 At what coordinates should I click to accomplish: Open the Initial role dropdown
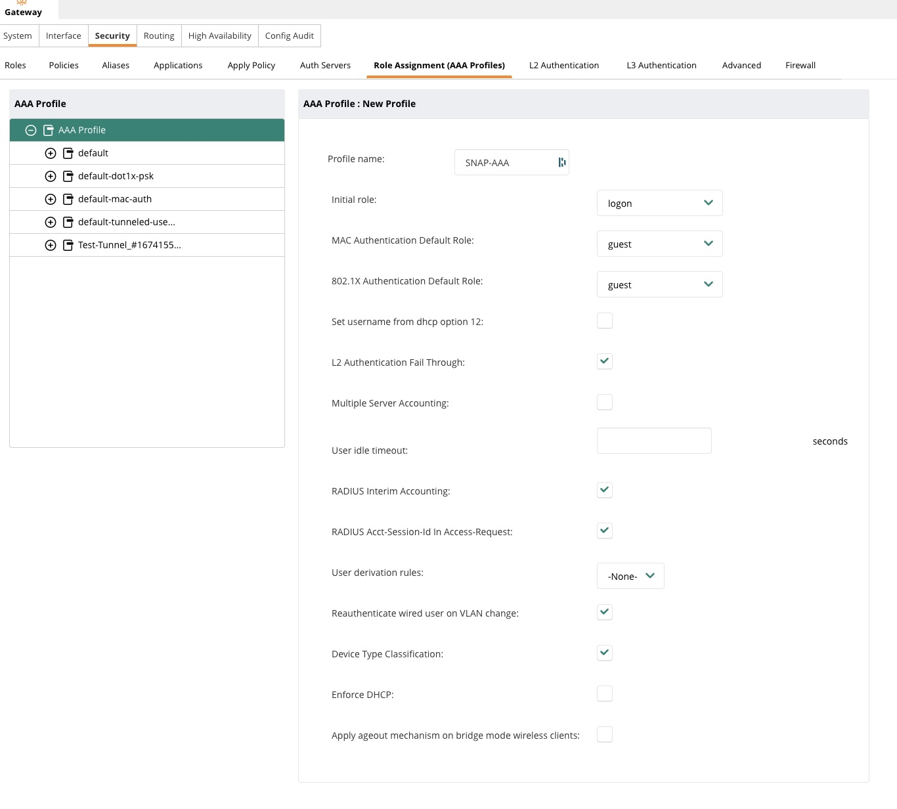[659, 203]
